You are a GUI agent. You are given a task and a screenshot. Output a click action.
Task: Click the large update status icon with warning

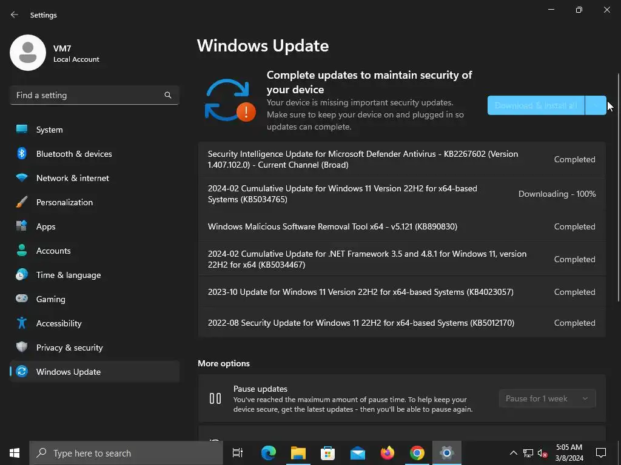pos(230,101)
